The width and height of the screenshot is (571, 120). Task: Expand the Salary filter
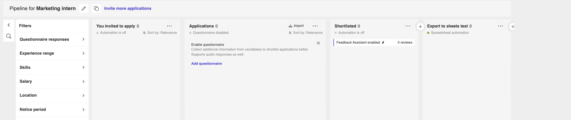tap(52, 81)
